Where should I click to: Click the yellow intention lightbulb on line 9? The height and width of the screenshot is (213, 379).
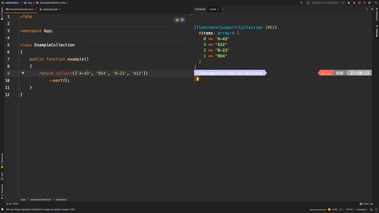pos(23,73)
